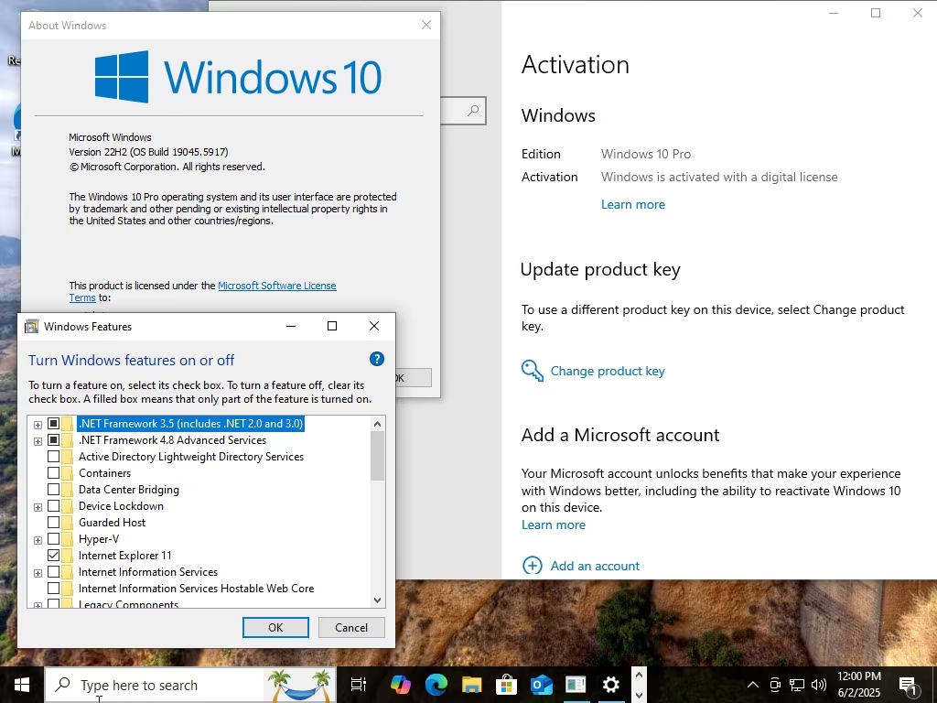Open Settings gear icon on taskbar
This screenshot has height=703, width=937.
[x=610, y=685]
